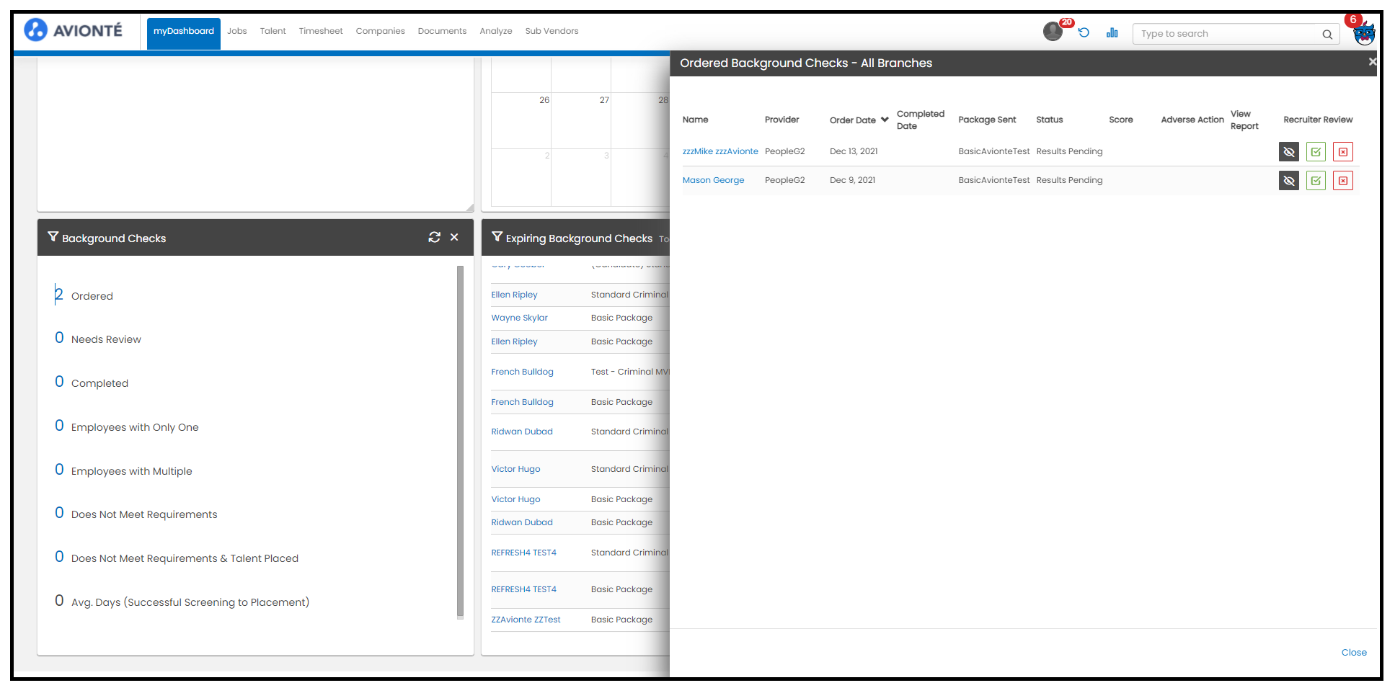Image resolution: width=1395 pixels, height=688 pixels.
Task: Toggle report visibility for Mason George
Action: pos(1289,181)
